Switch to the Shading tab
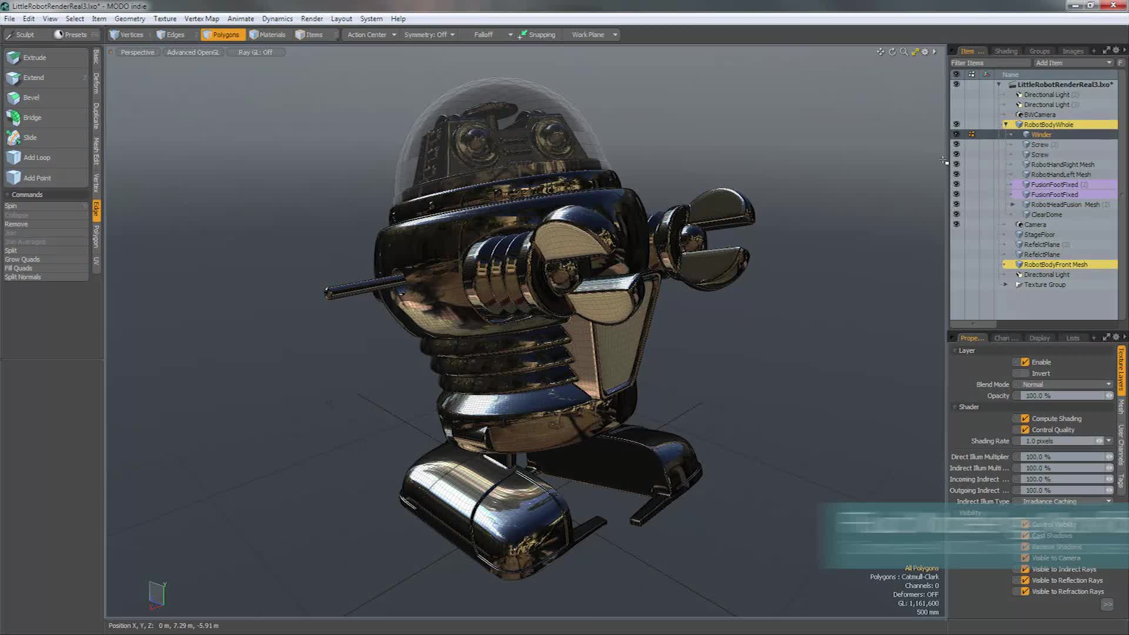This screenshot has width=1129, height=635. (1006, 51)
